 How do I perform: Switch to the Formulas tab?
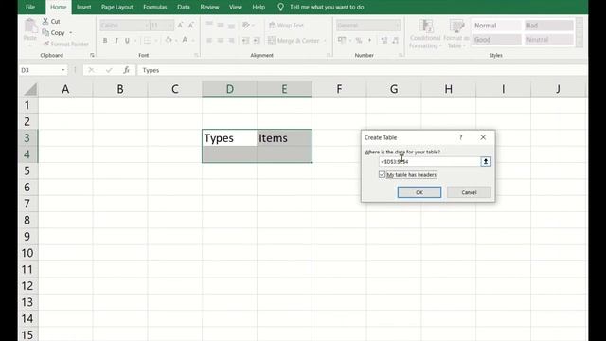coord(155,7)
